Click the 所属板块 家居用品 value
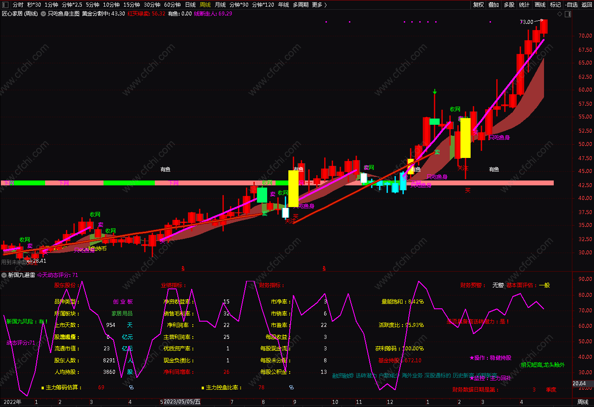 (x=122, y=313)
